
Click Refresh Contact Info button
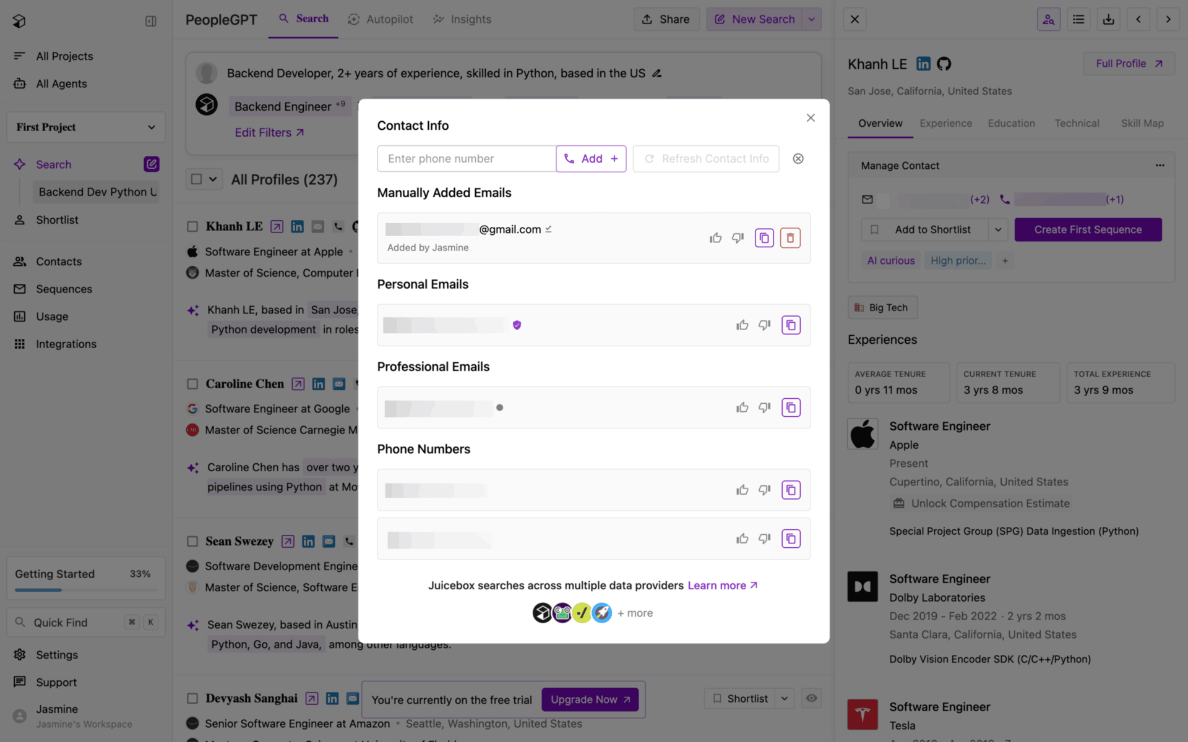tap(706, 159)
